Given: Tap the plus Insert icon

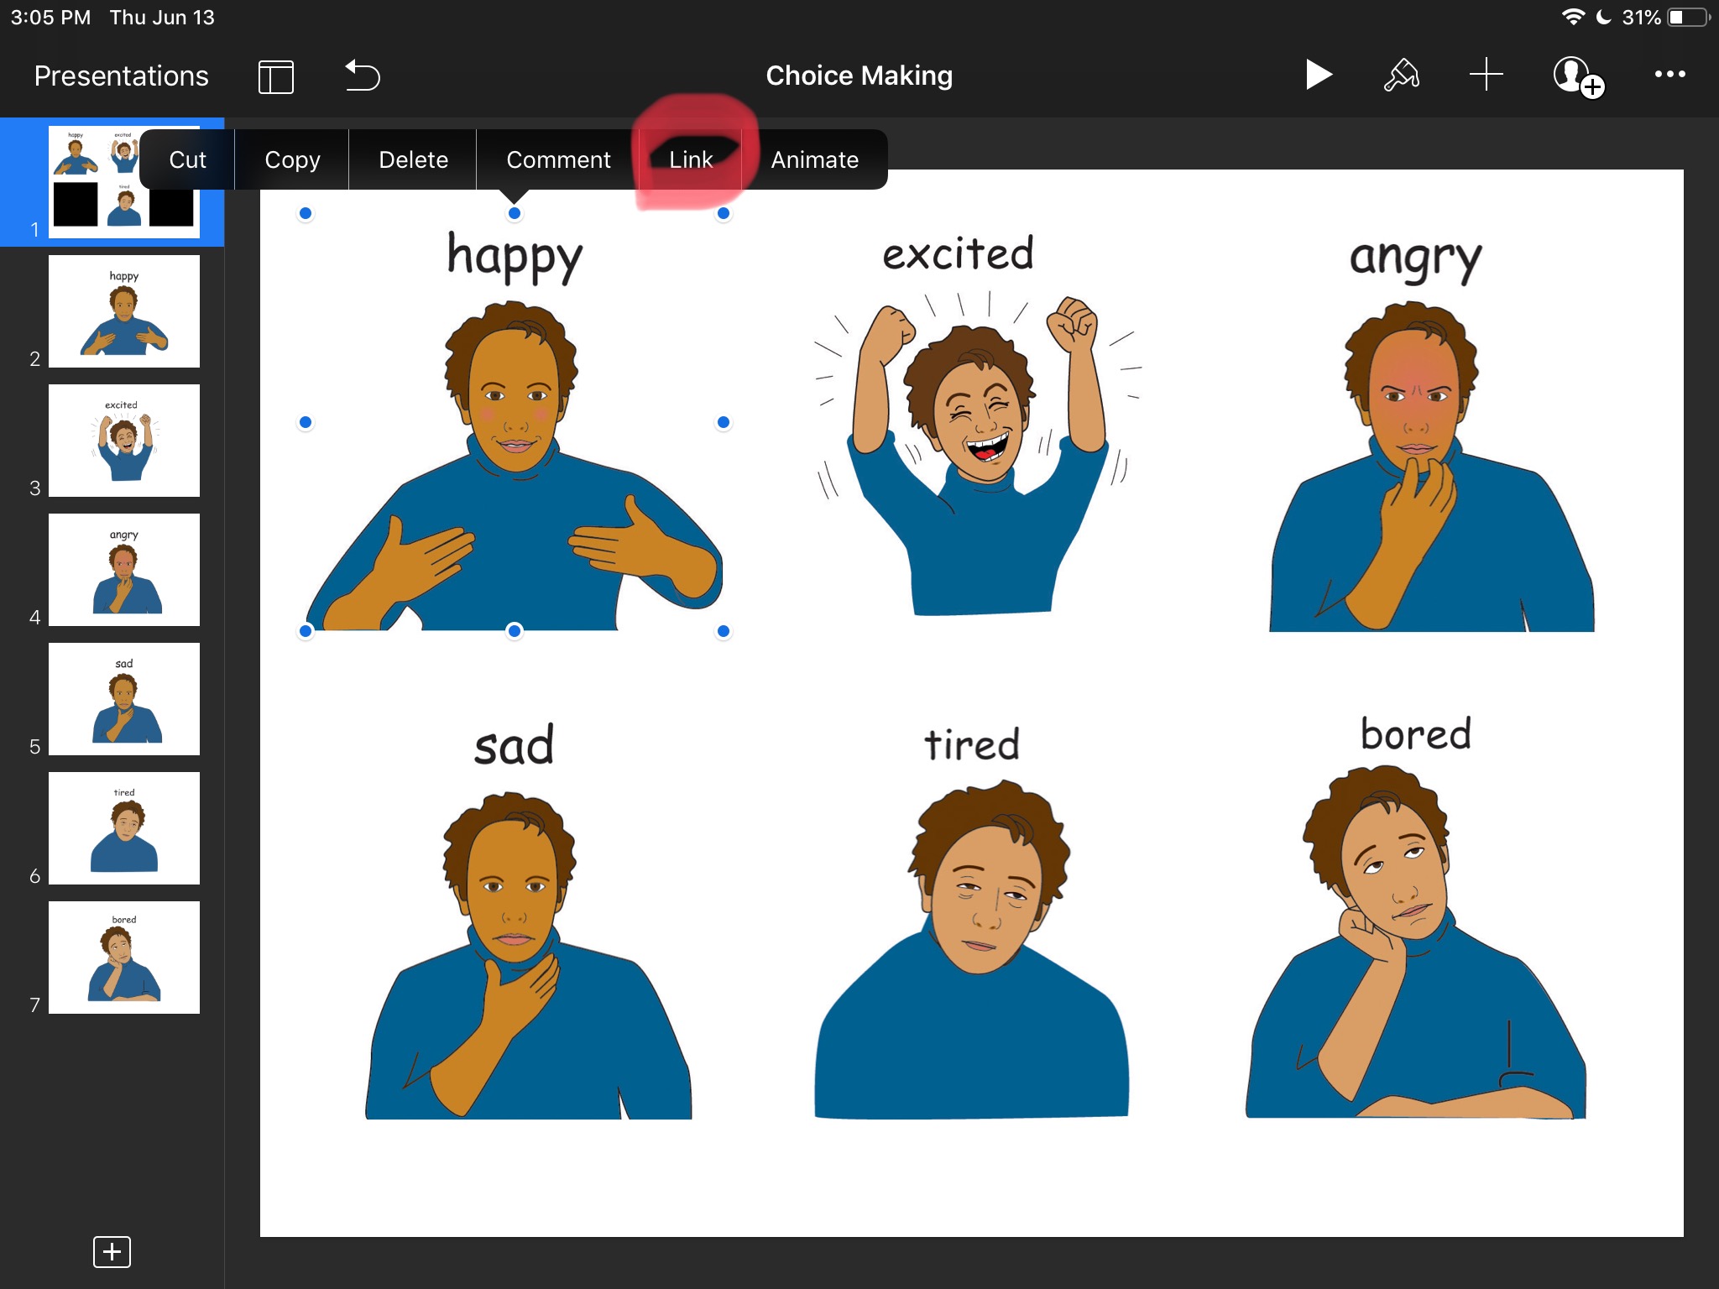Looking at the screenshot, I should coord(1486,76).
